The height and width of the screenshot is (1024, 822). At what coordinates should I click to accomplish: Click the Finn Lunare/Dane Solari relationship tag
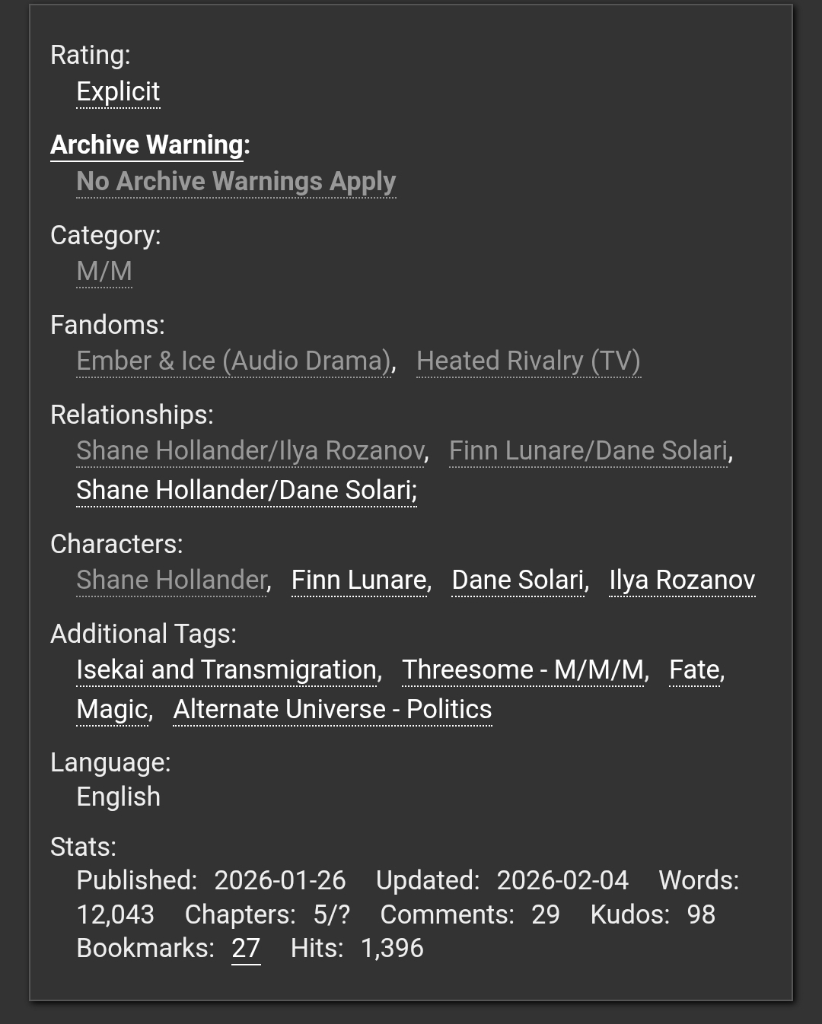tap(588, 451)
